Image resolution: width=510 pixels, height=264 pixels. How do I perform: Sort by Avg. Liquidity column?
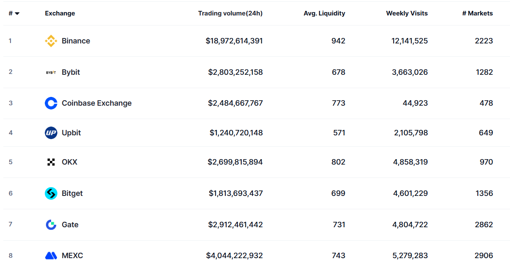coord(324,13)
